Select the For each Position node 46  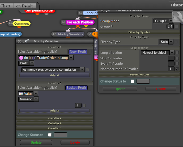[x=80, y=22]
